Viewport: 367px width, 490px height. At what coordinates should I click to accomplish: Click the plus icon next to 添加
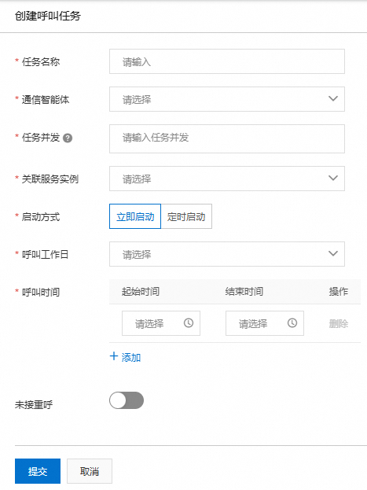(114, 356)
